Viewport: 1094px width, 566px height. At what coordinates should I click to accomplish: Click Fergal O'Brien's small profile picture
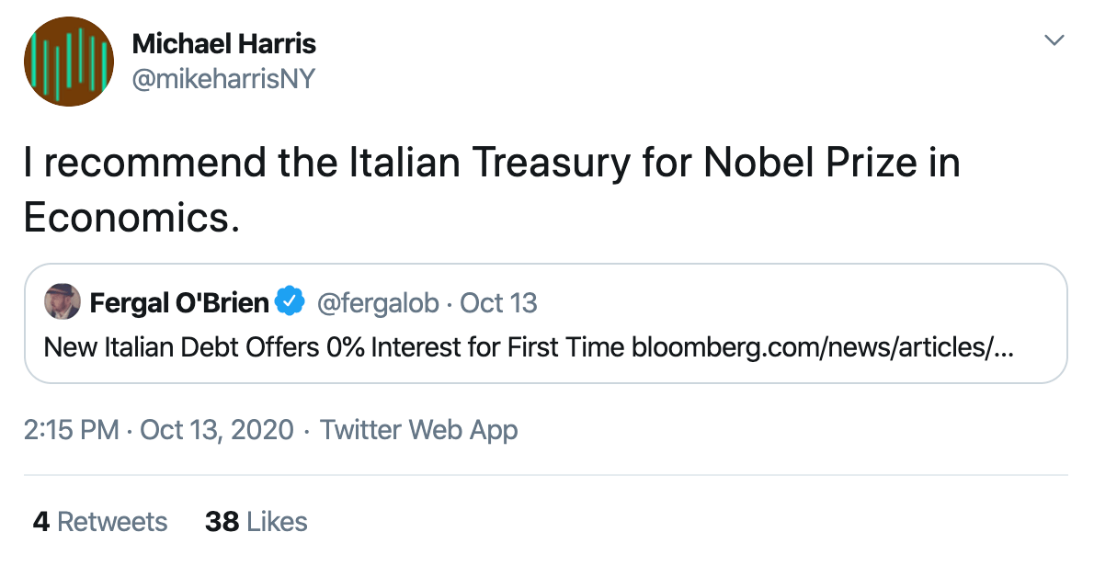[x=63, y=301]
